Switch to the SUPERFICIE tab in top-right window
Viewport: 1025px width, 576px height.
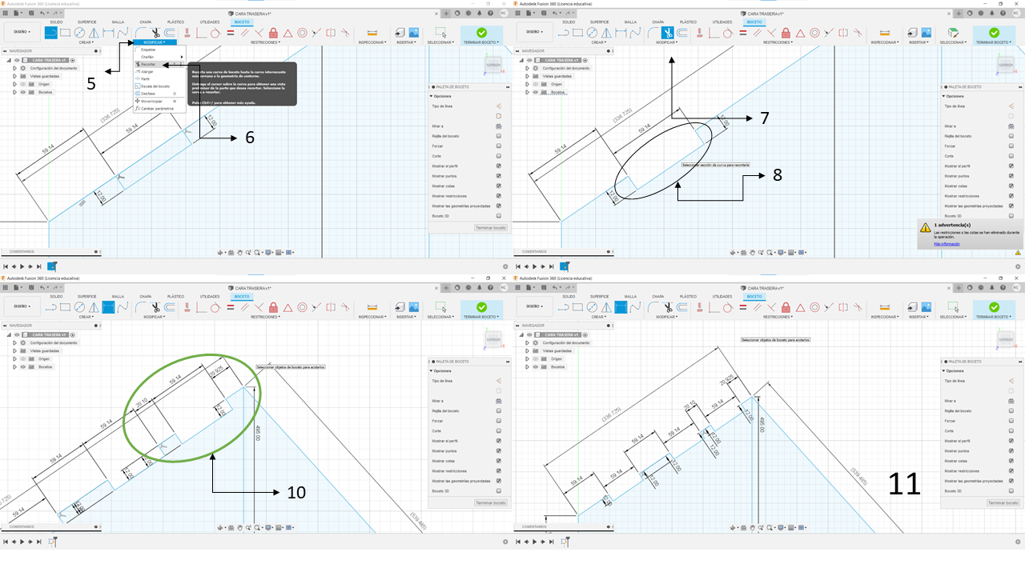[599, 22]
